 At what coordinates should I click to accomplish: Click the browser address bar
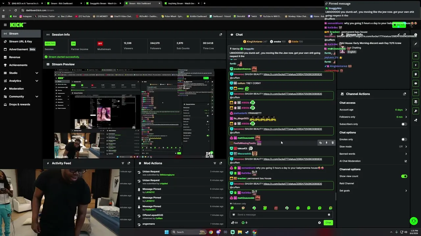(171, 10)
